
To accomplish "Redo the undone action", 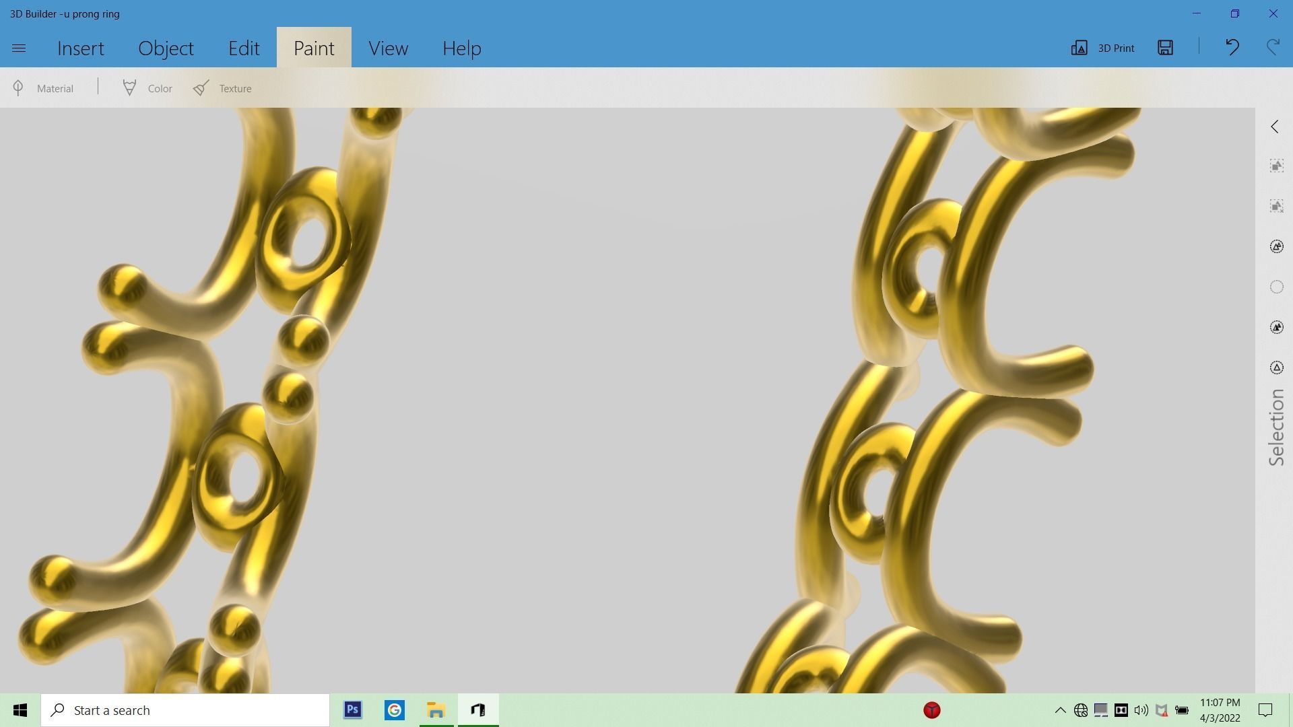I will [1273, 48].
